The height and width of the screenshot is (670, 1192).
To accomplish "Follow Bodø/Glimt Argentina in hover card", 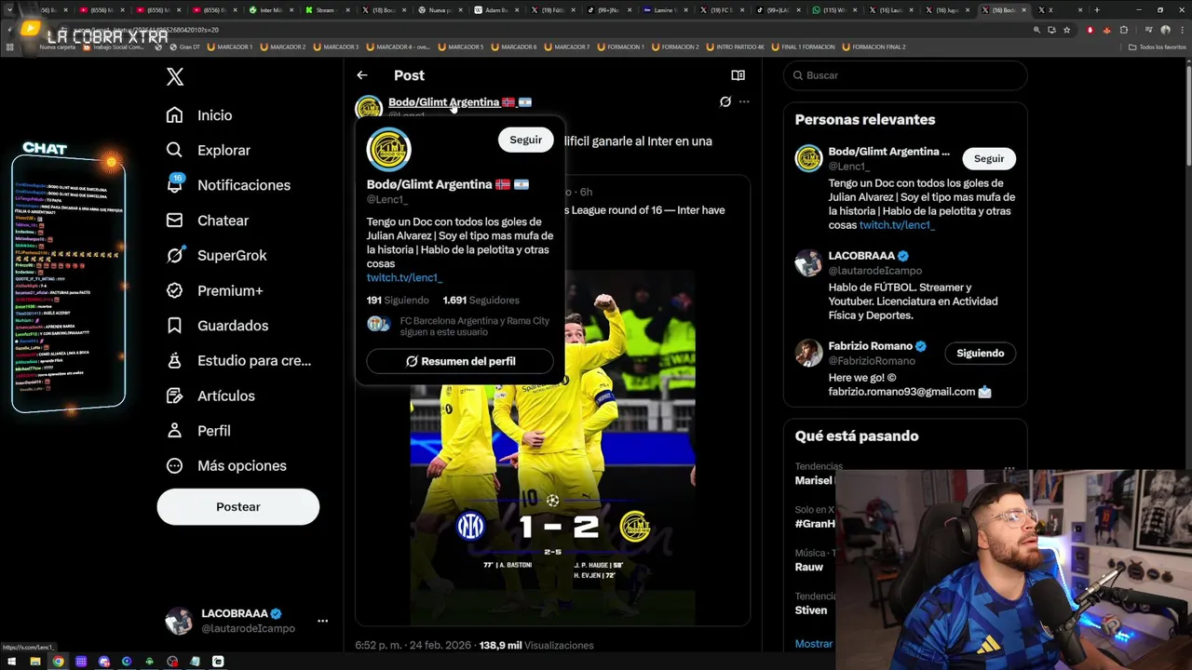I will [525, 140].
